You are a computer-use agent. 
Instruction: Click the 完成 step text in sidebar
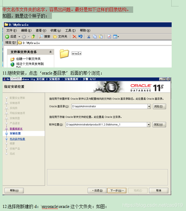(12, 154)
